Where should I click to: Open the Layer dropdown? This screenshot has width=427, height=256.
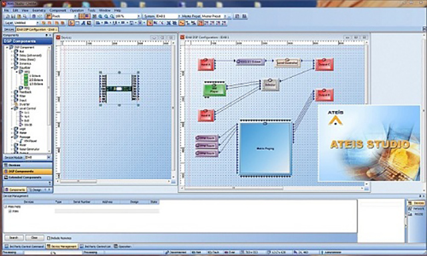pos(37,23)
